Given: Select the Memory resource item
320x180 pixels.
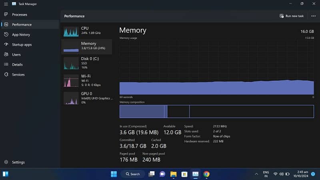Looking at the screenshot, I should 87,46.
